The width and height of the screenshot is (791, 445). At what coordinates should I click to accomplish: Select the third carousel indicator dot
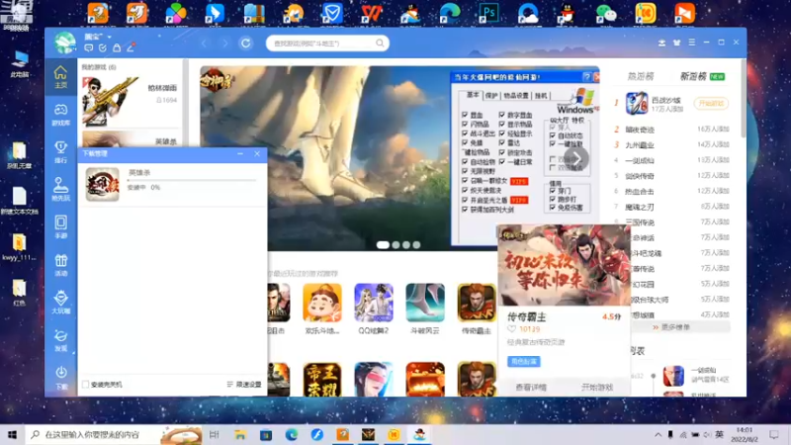click(x=406, y=244)
